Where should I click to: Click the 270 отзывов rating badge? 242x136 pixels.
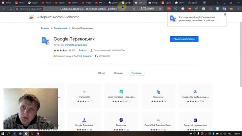point(147,8)
